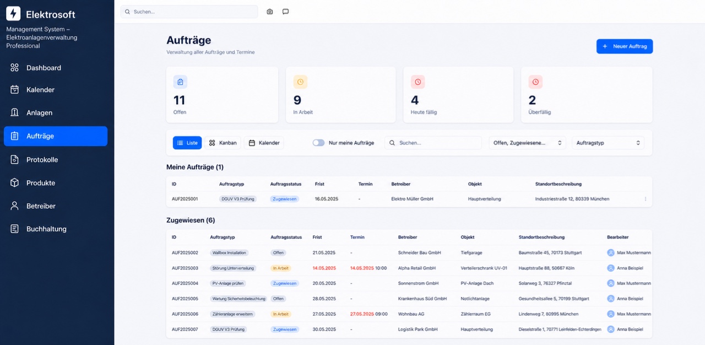Go to Produkte in the sidebar
This screenshot has width=705, height=345.
click(x=56, y=183)
